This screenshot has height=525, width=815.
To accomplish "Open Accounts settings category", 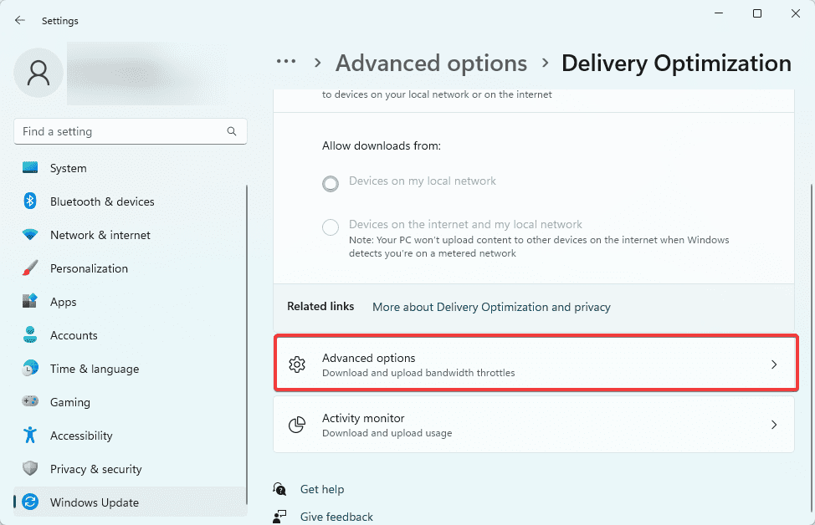I will [x=130, y=335].
